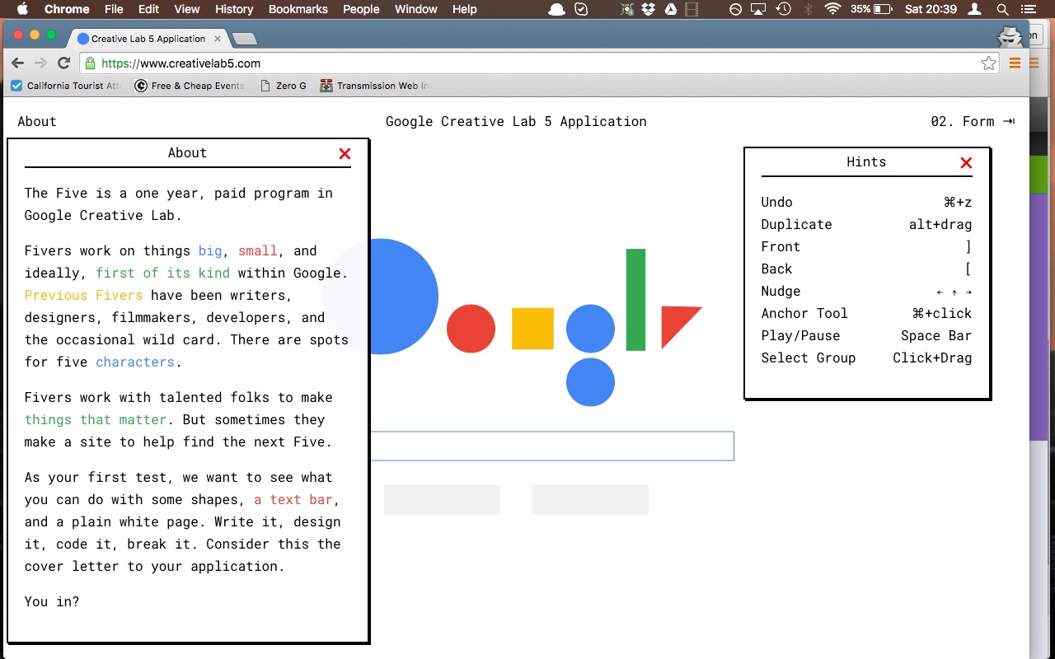The image size is (1055, 659).
Task: Click the browser back arrow
Action: pos(17,63)
